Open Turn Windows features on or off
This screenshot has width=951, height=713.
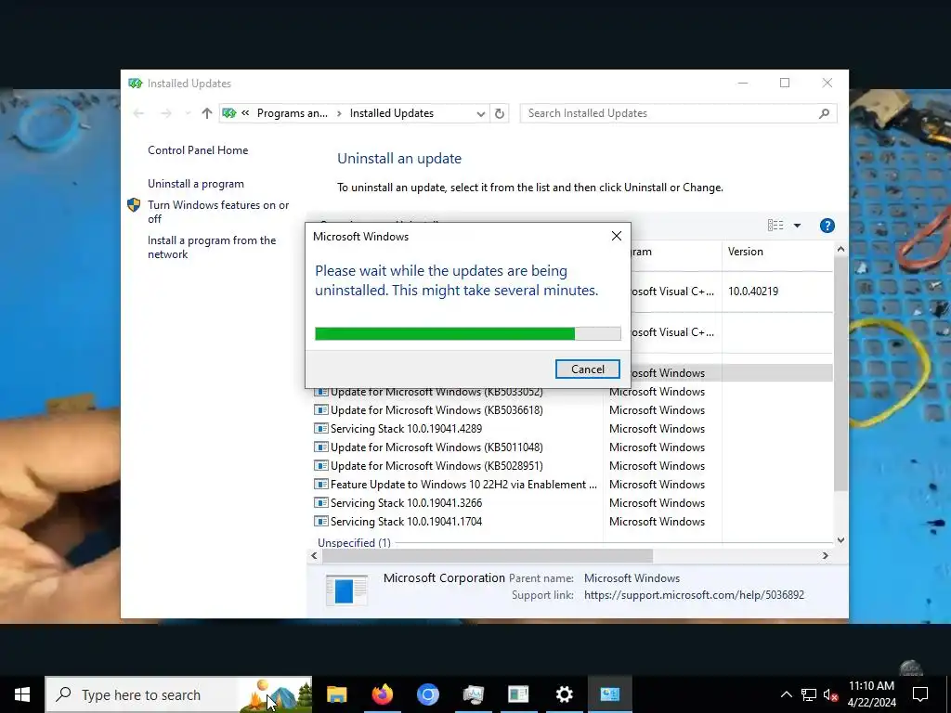(x=218, y=212)
